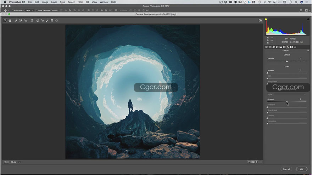Enable the Auto-Select checkbox
Viewport: 312px width, 175px height.
tap(12, 10)
